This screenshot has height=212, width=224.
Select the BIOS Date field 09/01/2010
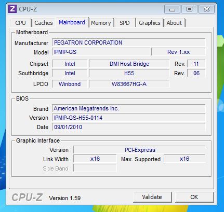point(128,127)
